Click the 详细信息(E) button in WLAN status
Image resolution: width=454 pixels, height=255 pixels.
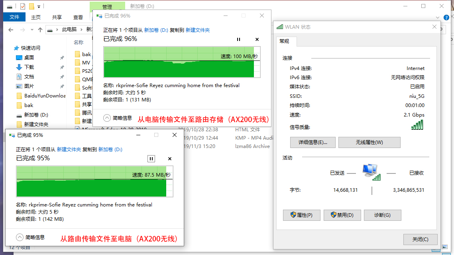click(x=312, y=142)
